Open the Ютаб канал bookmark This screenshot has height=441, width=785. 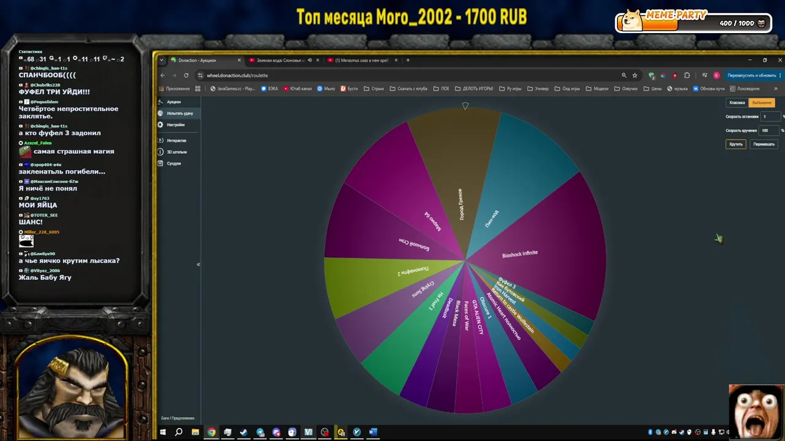click(x=297, y=89)
